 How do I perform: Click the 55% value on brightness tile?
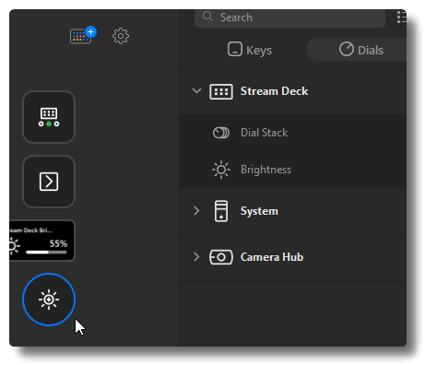[58, 243]
